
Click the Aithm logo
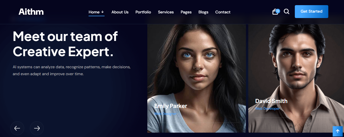point(31,12)
